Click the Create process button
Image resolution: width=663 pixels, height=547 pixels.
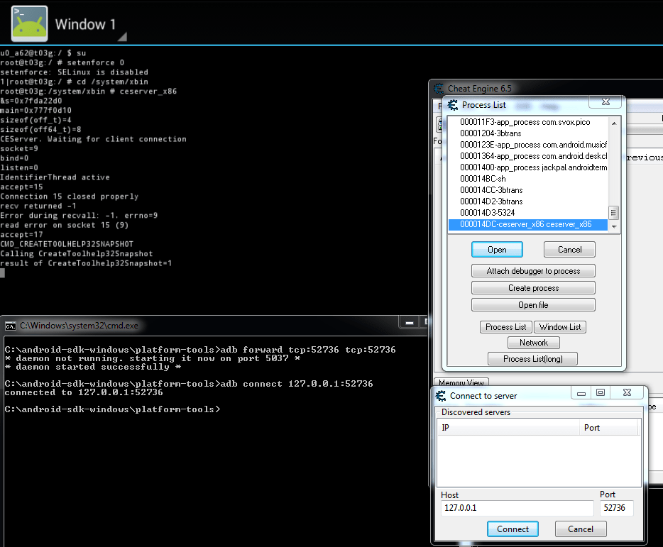[533, 287]
